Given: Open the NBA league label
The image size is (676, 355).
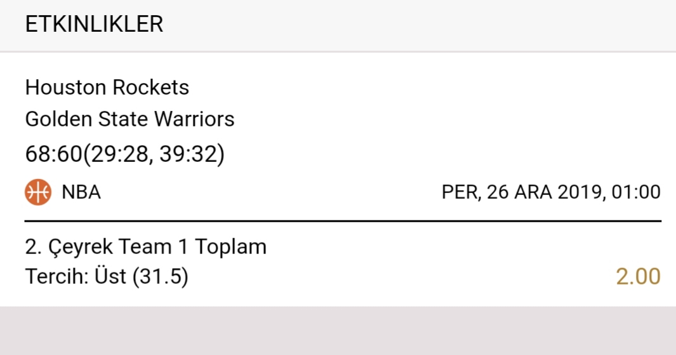Looking at the screenshot, I should point(81,192).
